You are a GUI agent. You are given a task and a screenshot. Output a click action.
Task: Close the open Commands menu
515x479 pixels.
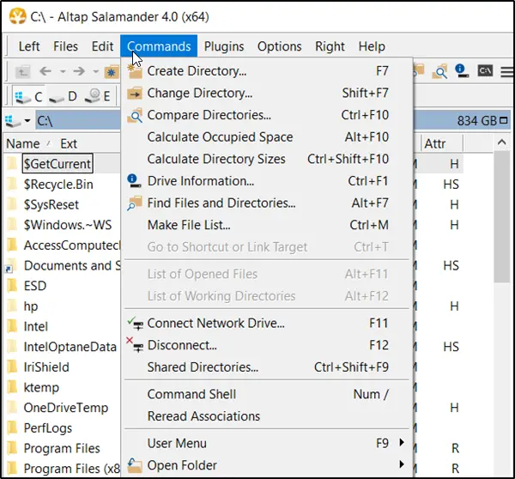[x=159, y=46]
